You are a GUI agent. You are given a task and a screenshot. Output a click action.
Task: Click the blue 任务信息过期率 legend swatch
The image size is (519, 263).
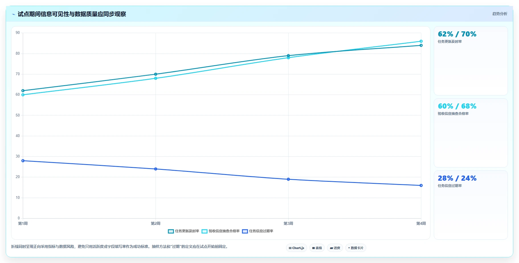(245, 231)
